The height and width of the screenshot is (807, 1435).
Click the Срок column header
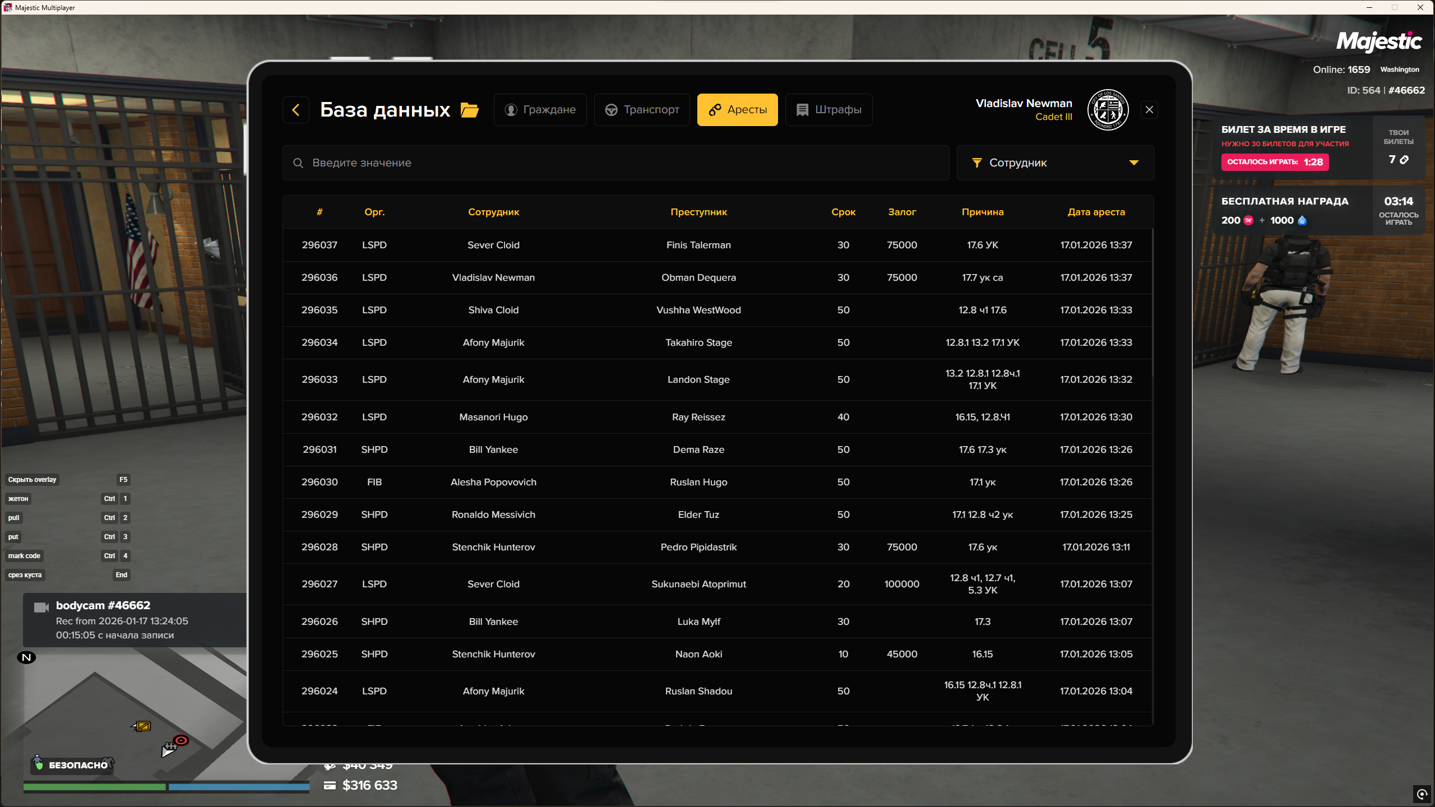point(843,212)
